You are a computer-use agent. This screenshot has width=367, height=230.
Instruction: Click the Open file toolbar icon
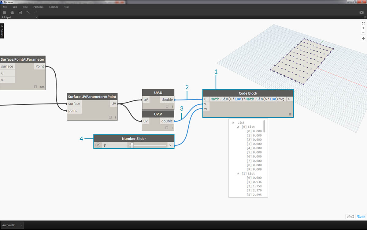(x=12, y=13)
